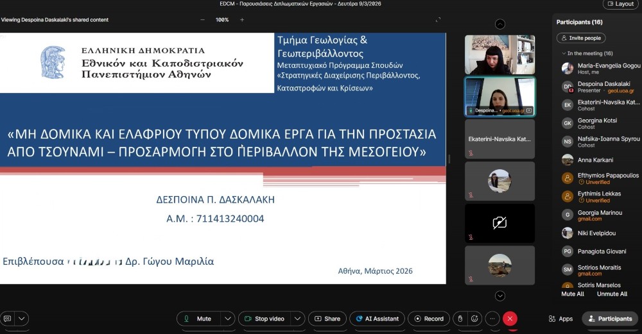Open the closed captions icon

(8, 319)
